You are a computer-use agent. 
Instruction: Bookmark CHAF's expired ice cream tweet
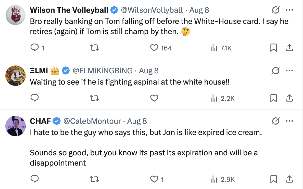(x=273, y=179)
